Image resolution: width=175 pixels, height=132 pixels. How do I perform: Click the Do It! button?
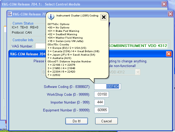click(77, 121)
